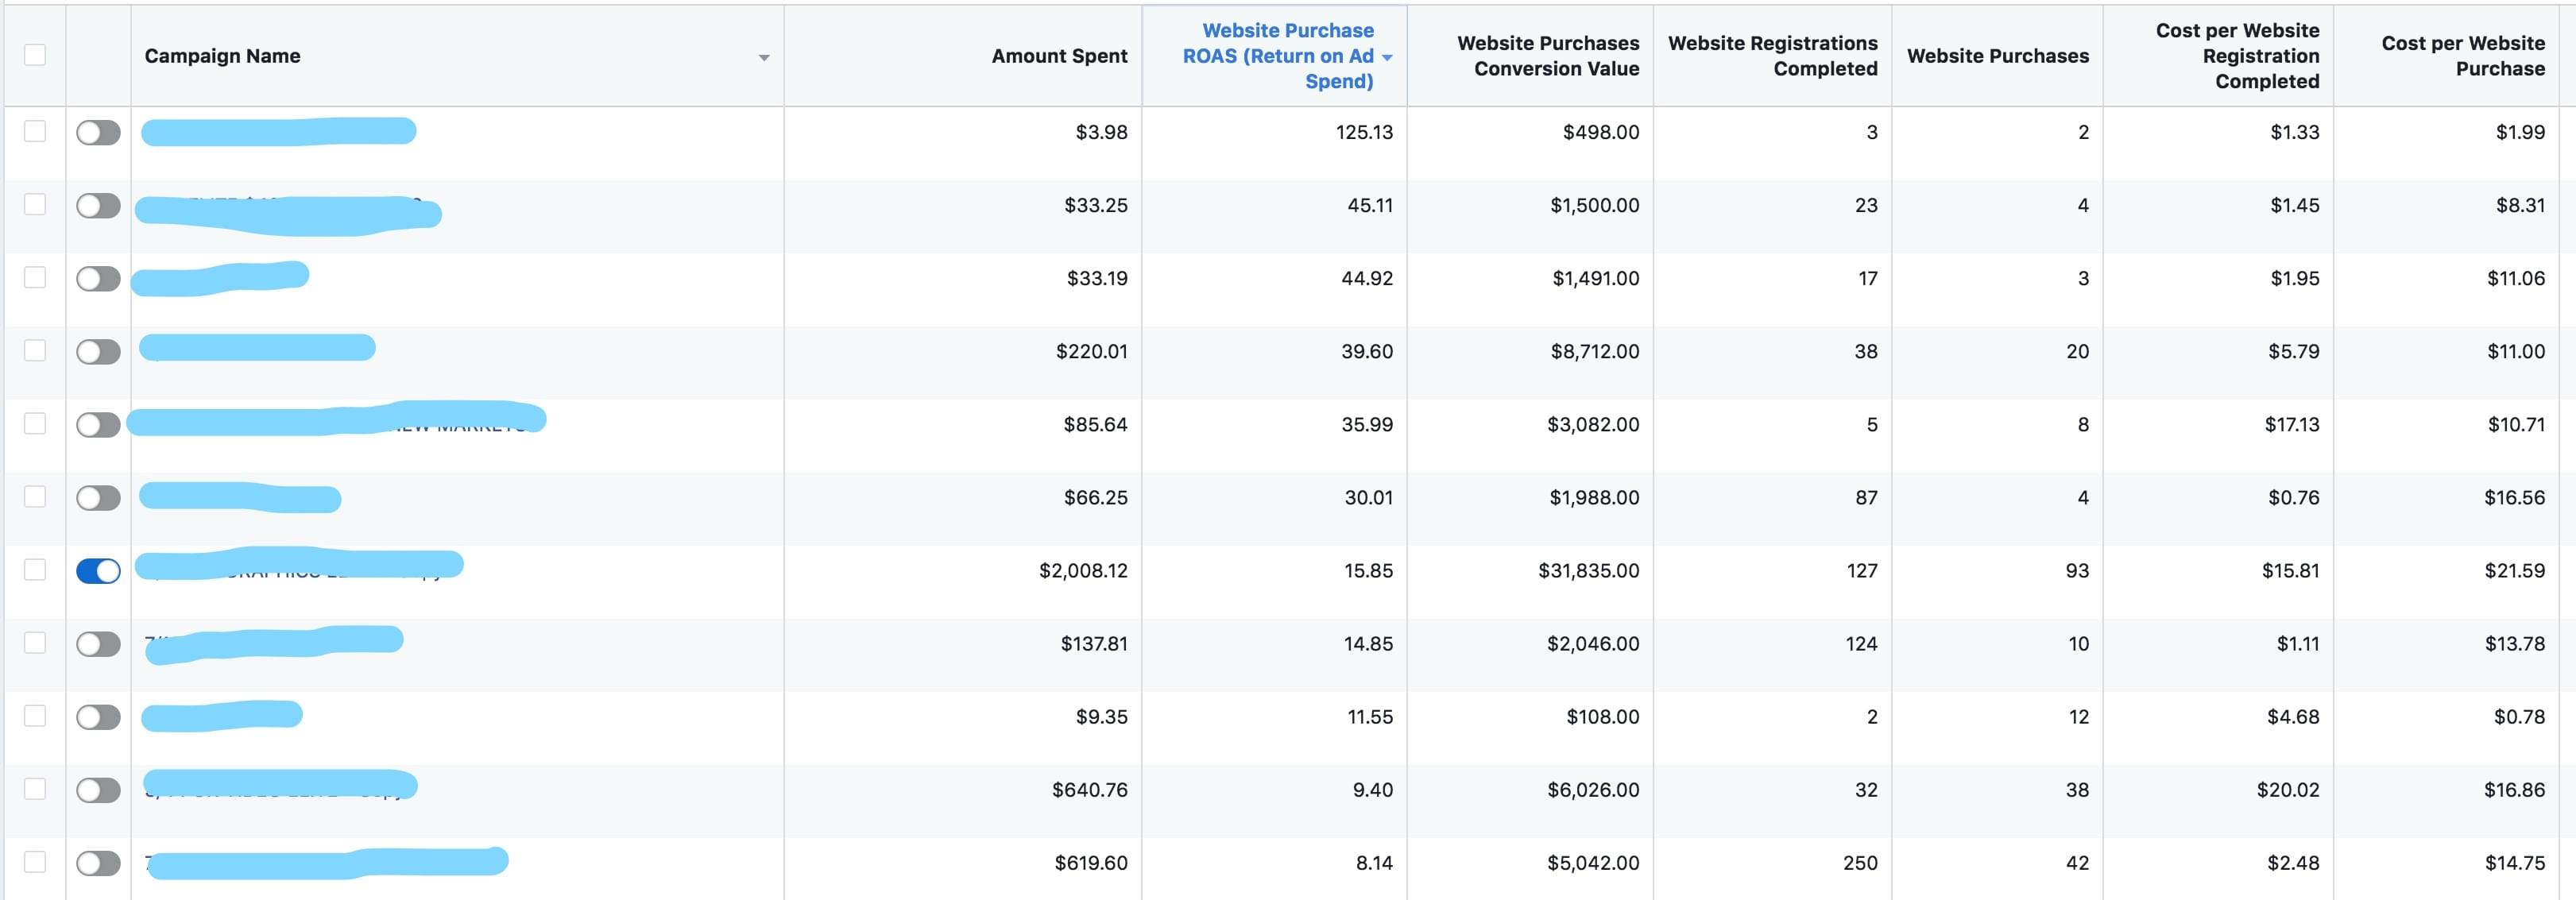Sort by Cost per Website Registration Completed

click(2237, 56)
